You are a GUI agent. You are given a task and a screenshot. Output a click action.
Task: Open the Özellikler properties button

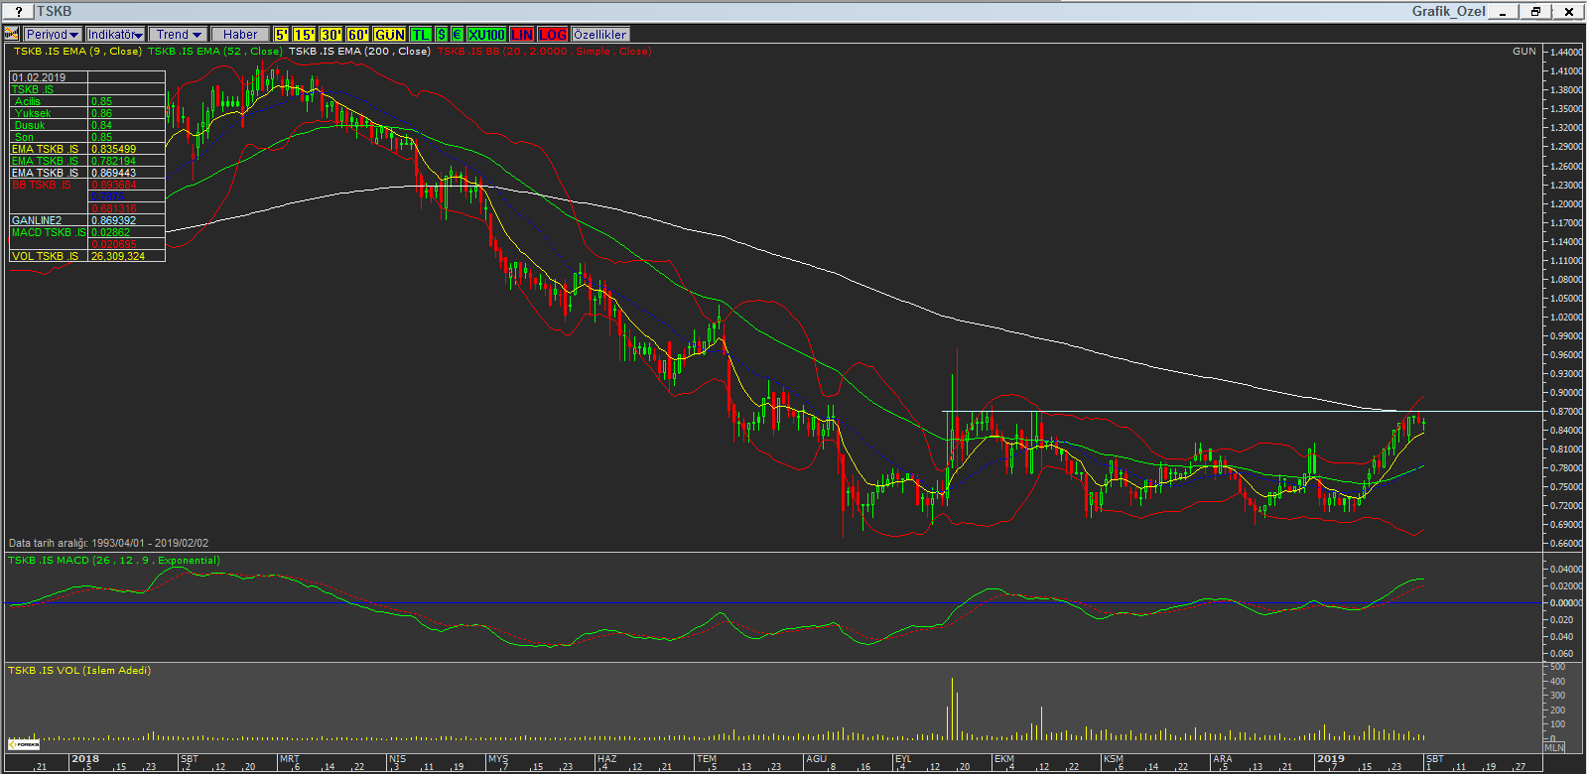[600, 34]
